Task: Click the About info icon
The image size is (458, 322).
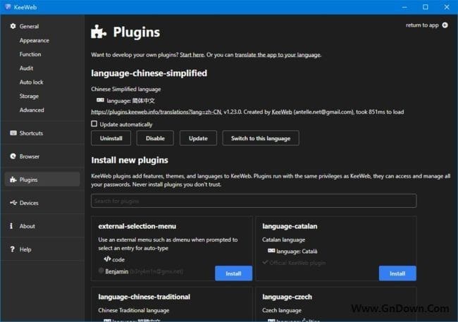Action: click(x=11, y=226)
